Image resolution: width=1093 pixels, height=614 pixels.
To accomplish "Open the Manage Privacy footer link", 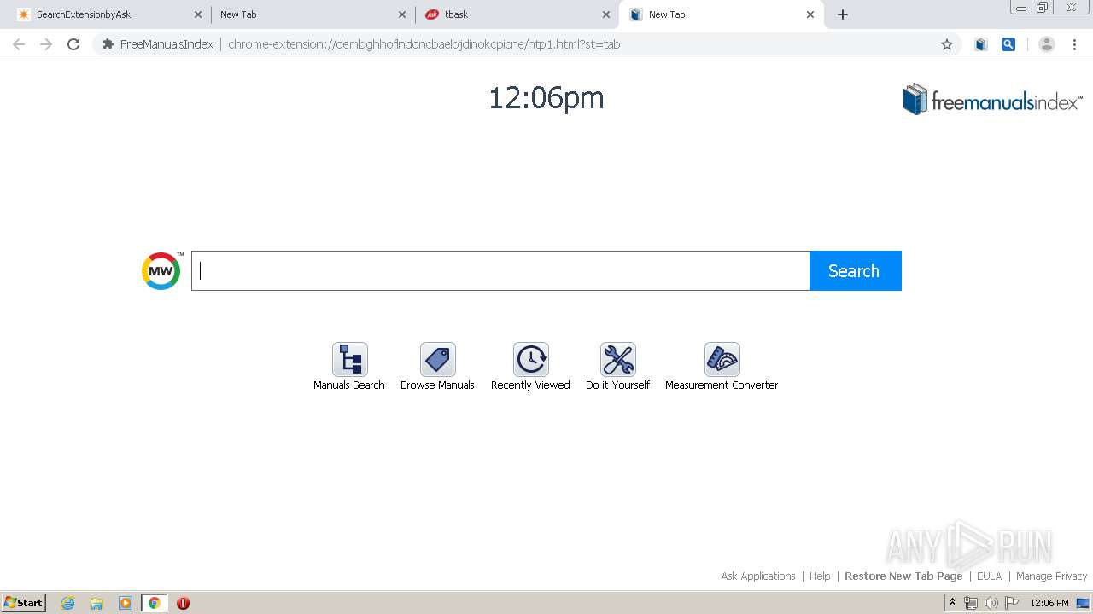I will (x=1051, y=576).
